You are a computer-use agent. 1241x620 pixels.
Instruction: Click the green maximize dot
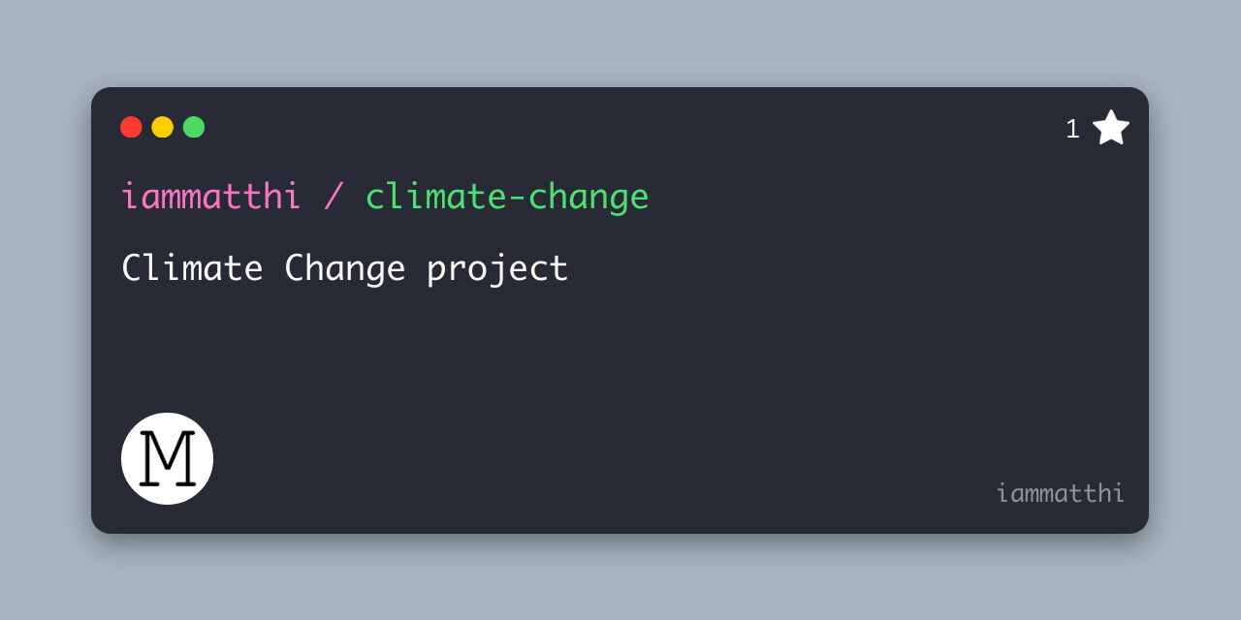coord(194,127)
